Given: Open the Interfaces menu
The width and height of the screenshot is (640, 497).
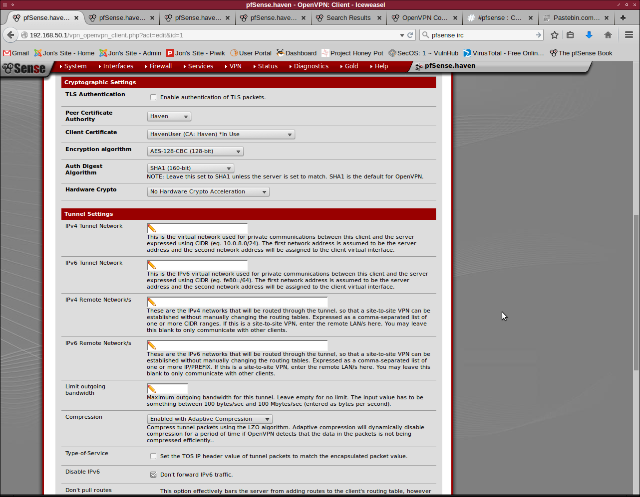Looking at the screenshot, I should point(116,66).
